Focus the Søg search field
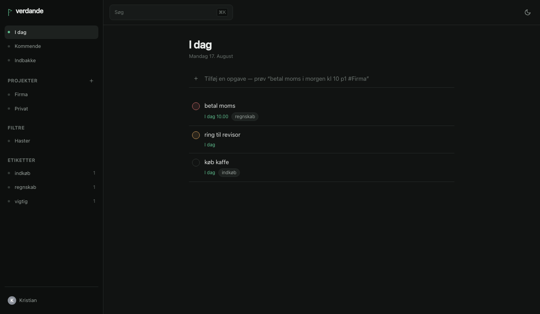The width and height of the screenshot is (540, 314). [x=171, y=12]
